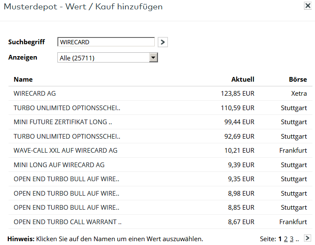315x245 pixels.
Task: Click current page number 1
Action: (x=280, y=239)
